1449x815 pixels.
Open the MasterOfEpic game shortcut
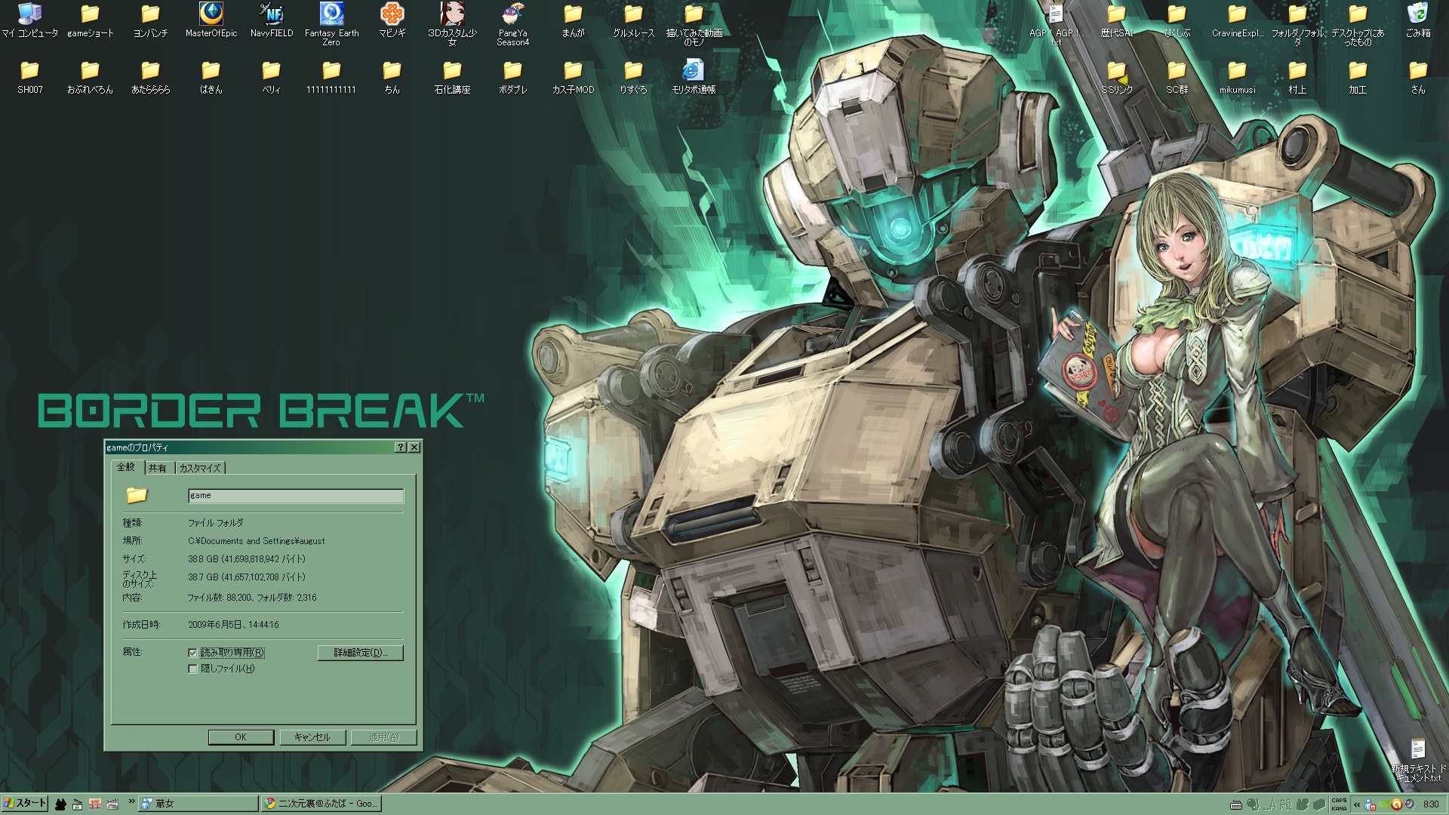pos(211,20)
